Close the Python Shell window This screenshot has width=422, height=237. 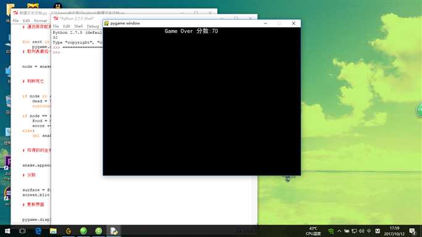pyautogui.click(x=250, y=19)
